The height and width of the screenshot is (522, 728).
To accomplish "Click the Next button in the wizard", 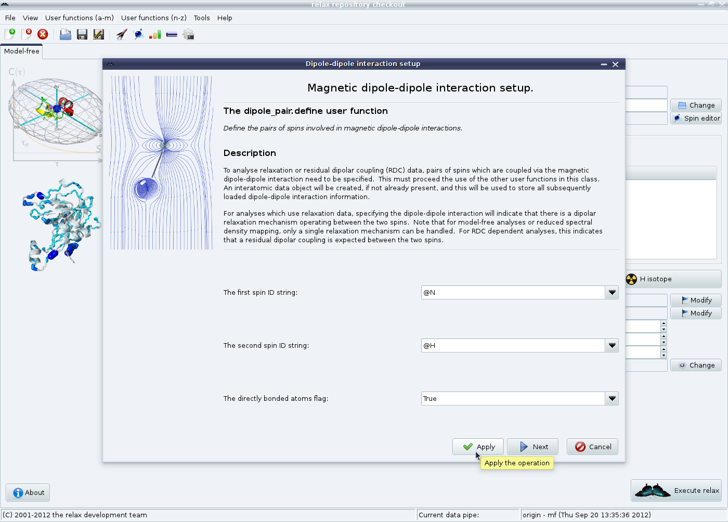I will pyautogui.click(x=532, y=447).
